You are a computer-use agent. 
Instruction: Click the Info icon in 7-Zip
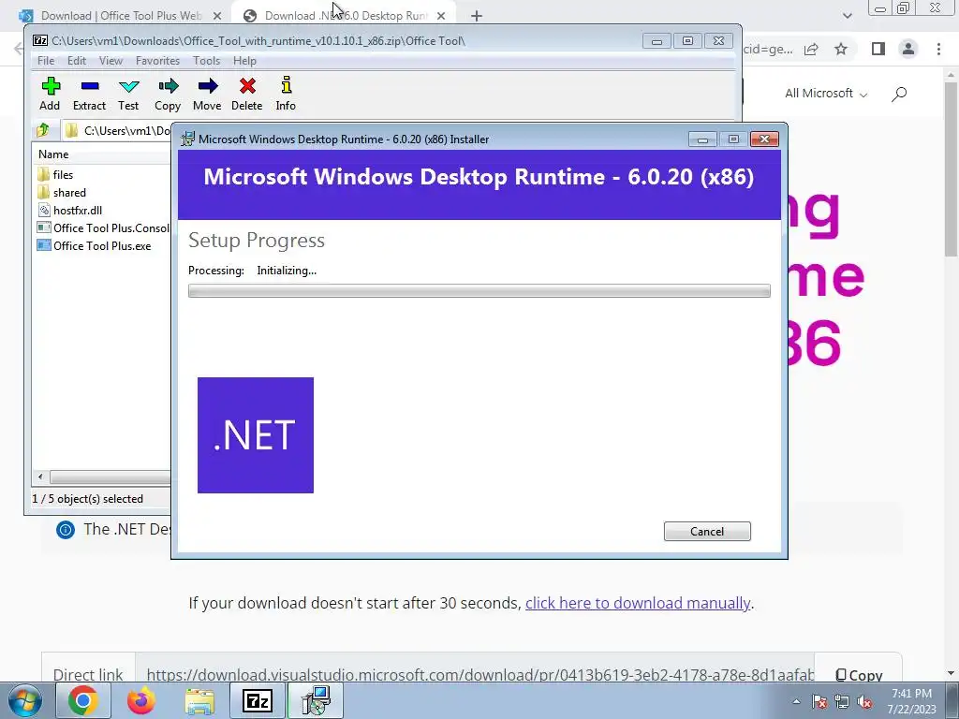[286, 85]
